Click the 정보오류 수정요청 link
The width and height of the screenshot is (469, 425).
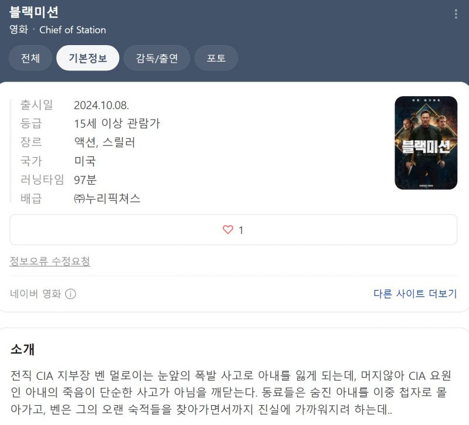pyautogui.click(x=50, y=261)
